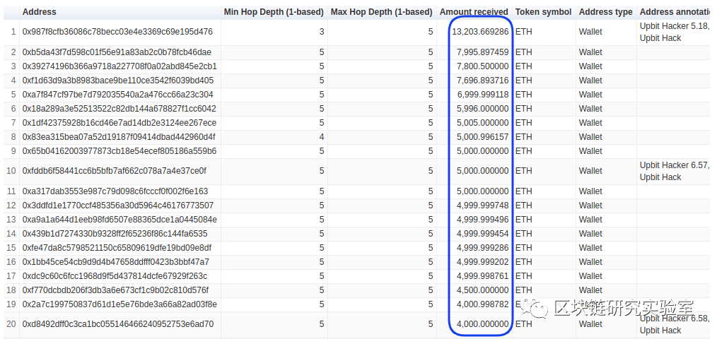Click amount 7,800.500000
The width and height of the screenshot is (717, 339).
[x=482, y=66]
